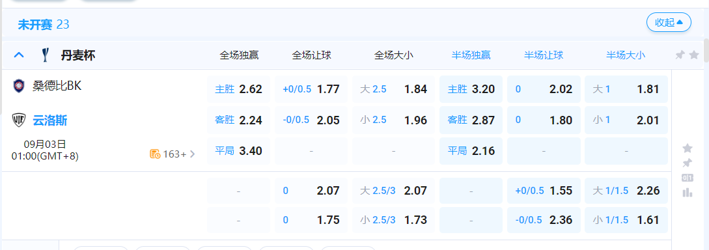Pick full-time handicap 0 at 2.07
Viewport: 709px width, 250px height.
tap(311, 191)
